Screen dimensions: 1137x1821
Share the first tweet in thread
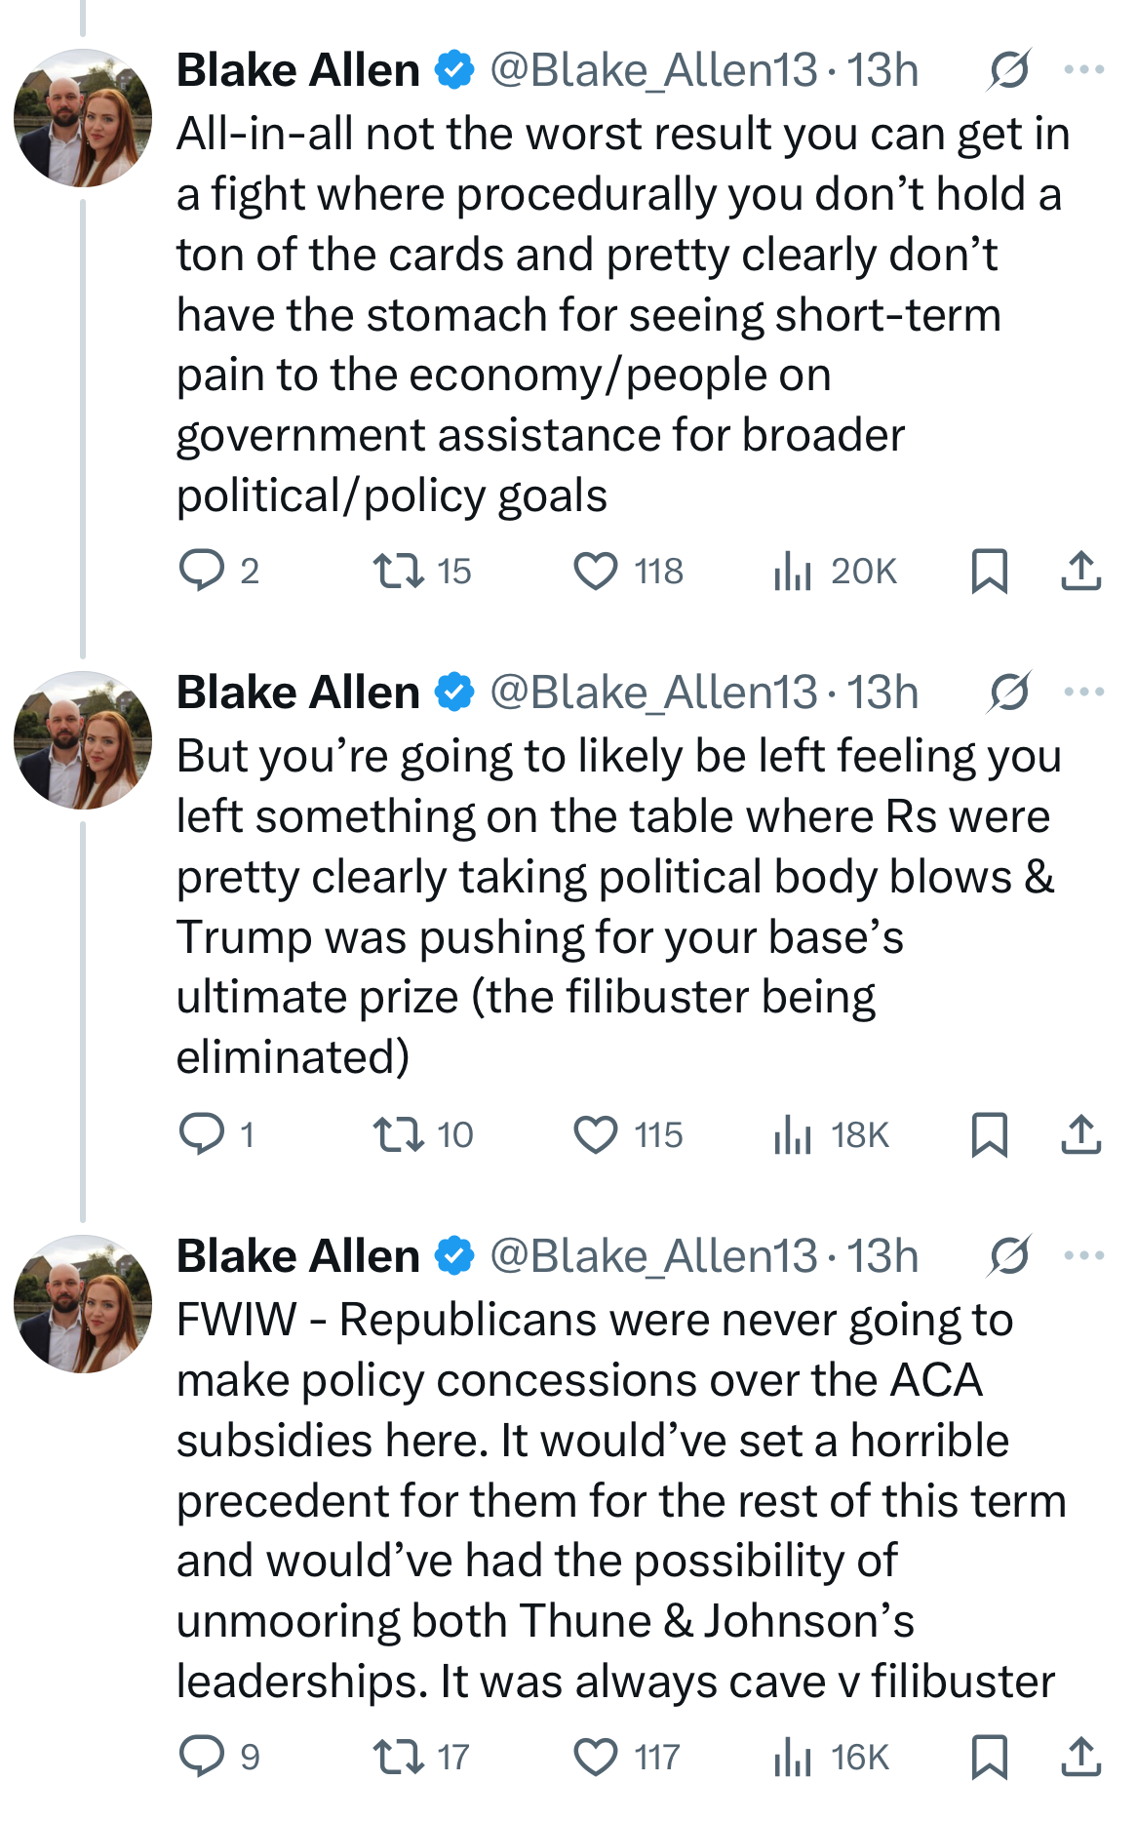click(x=1080, y=571)
